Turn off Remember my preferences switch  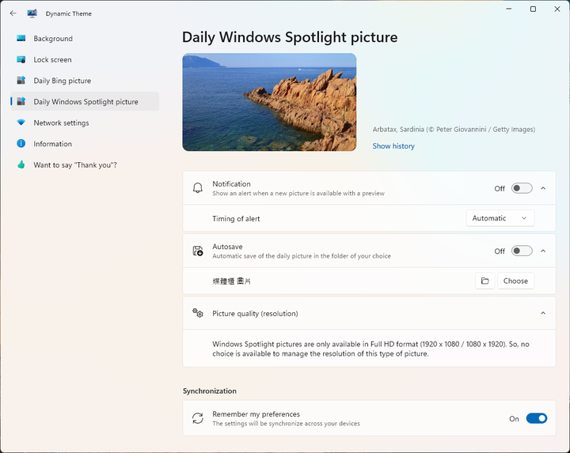click(537, 418)
